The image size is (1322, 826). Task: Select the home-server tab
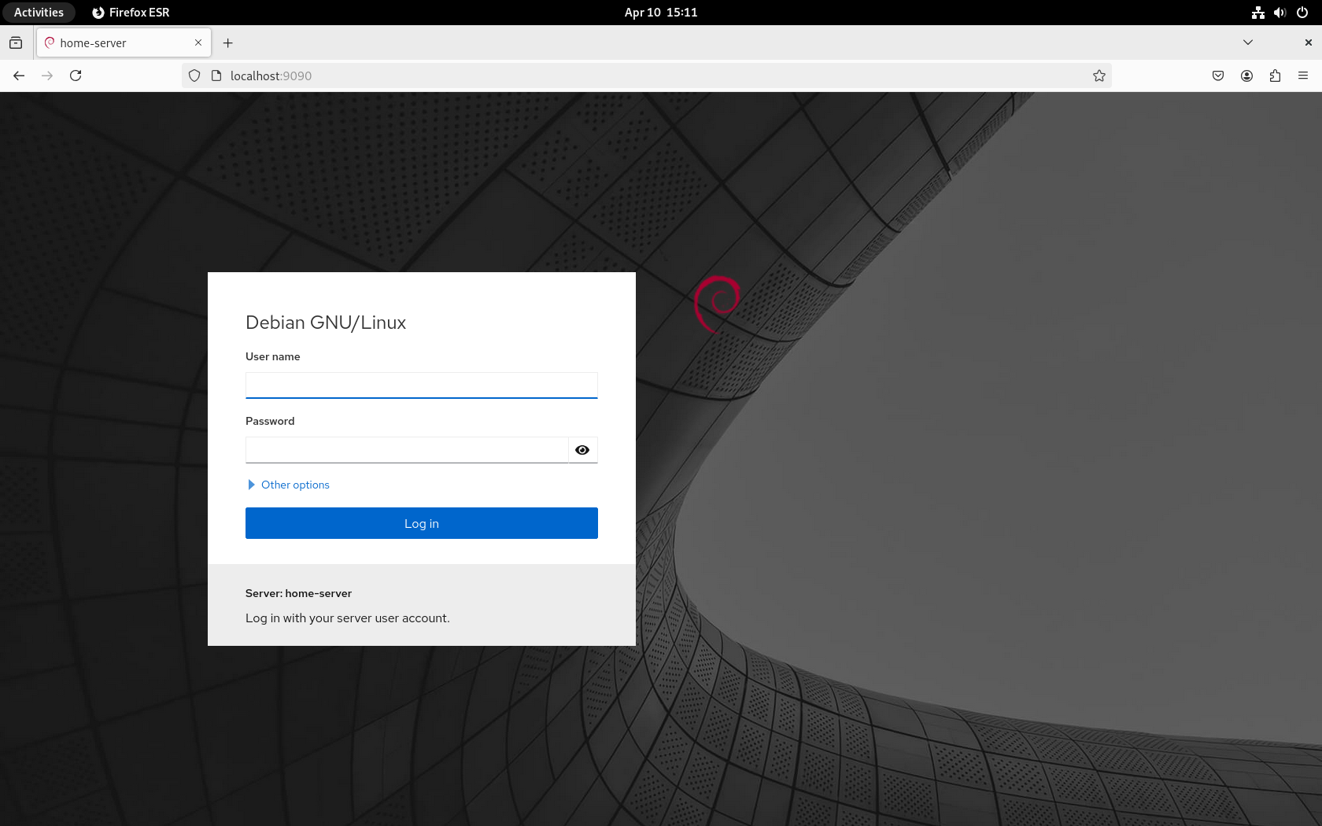[x=124, y=42]
